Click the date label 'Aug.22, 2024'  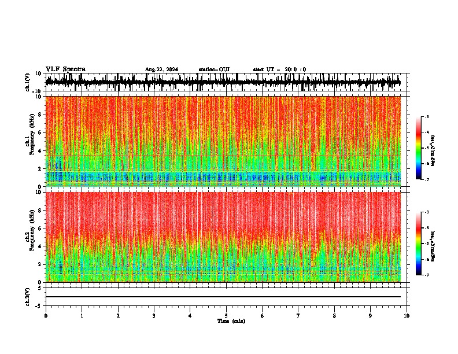(x=161, y=69)
